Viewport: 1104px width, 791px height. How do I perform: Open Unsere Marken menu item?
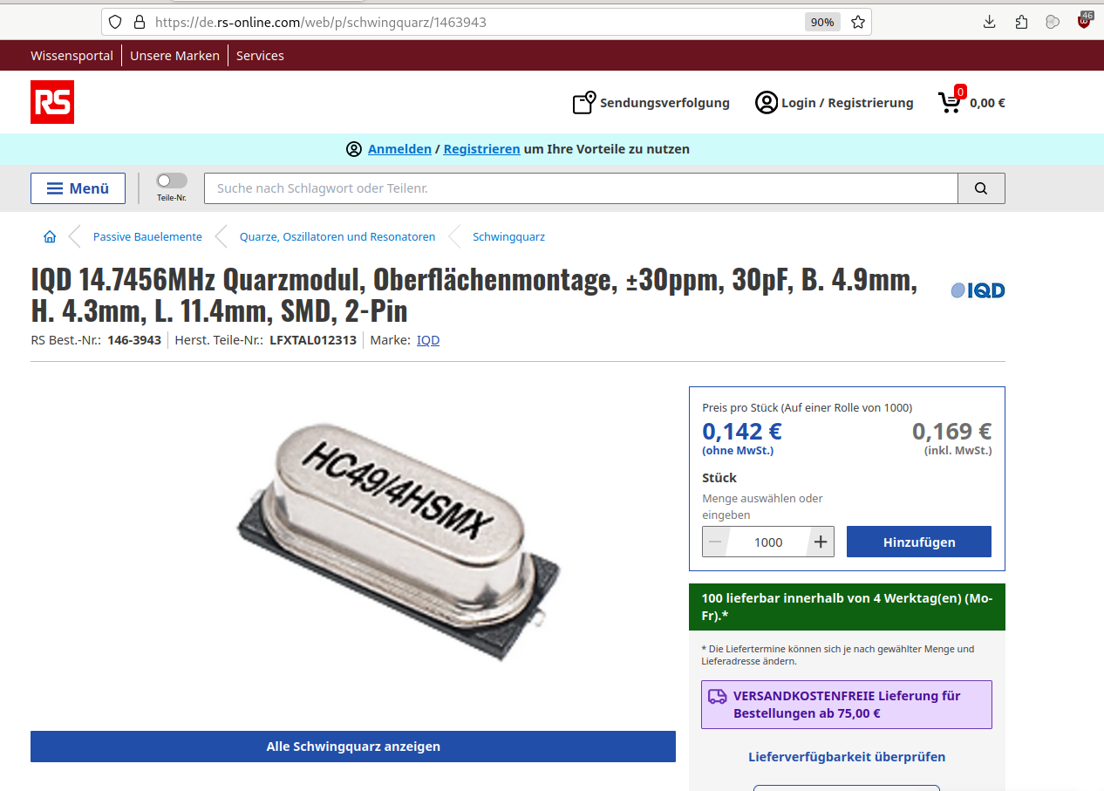click(x=174, y=56)
